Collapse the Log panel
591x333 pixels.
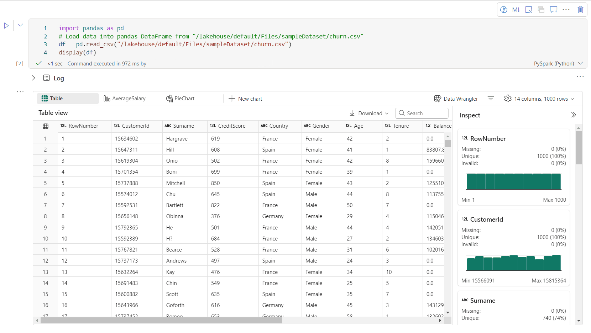coord(33,78)
